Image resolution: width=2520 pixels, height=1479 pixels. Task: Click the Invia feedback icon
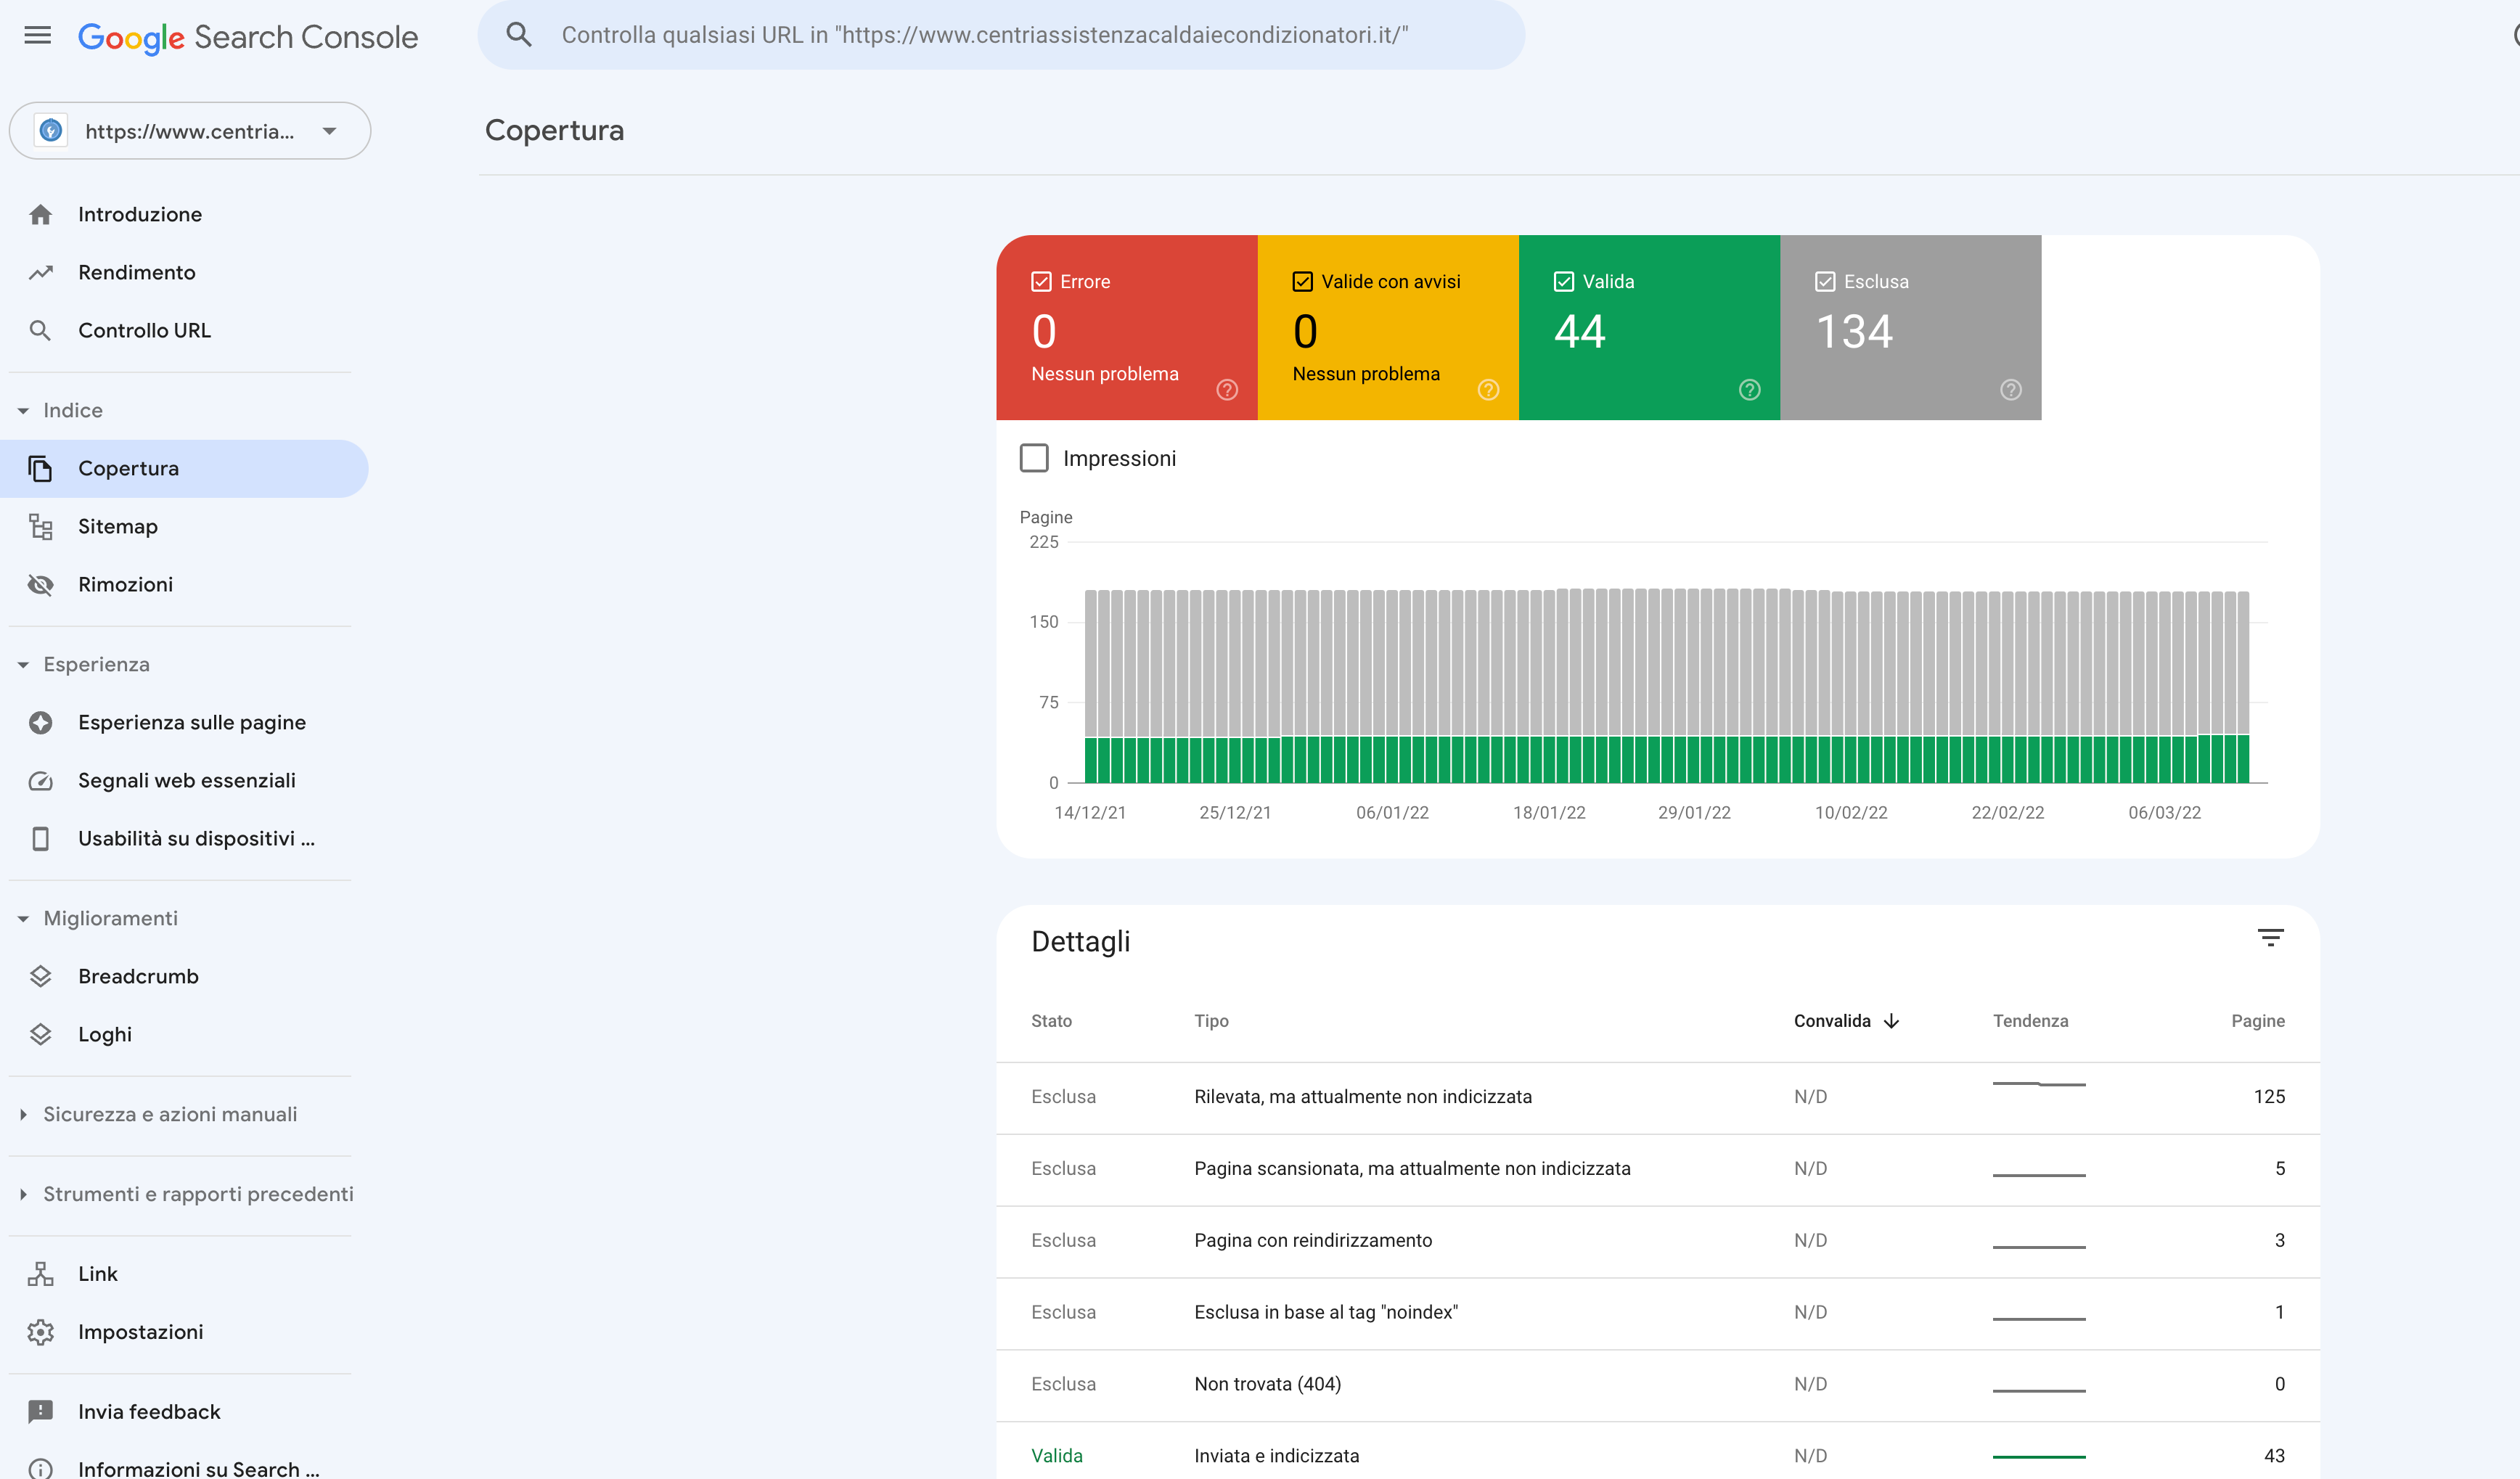(40, 1411)
